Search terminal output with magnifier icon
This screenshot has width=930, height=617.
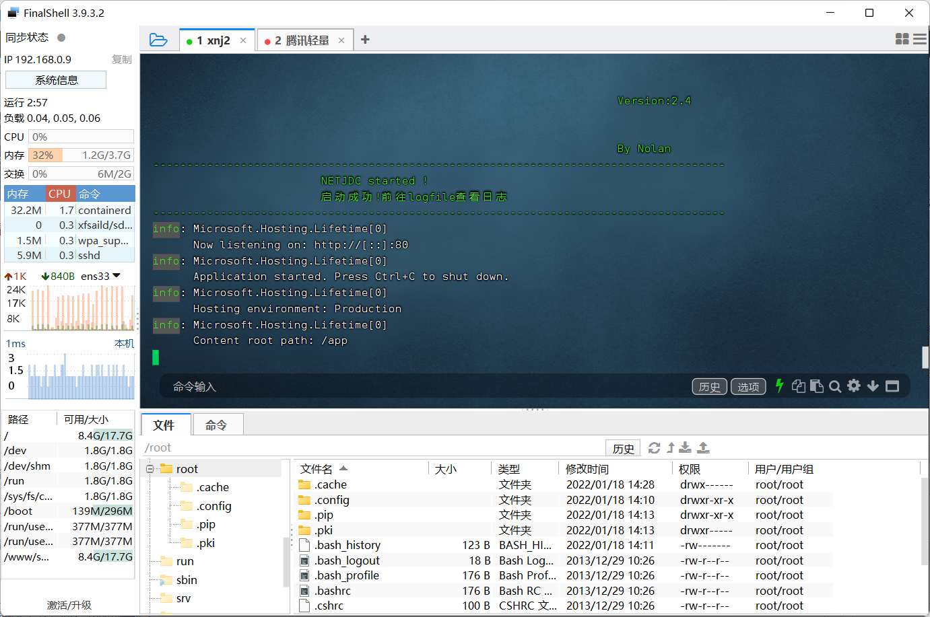click(835, 386)
